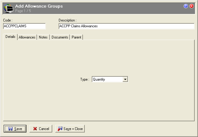
Task: Click the application monitor logo icon
Action: tap(8, 8)
